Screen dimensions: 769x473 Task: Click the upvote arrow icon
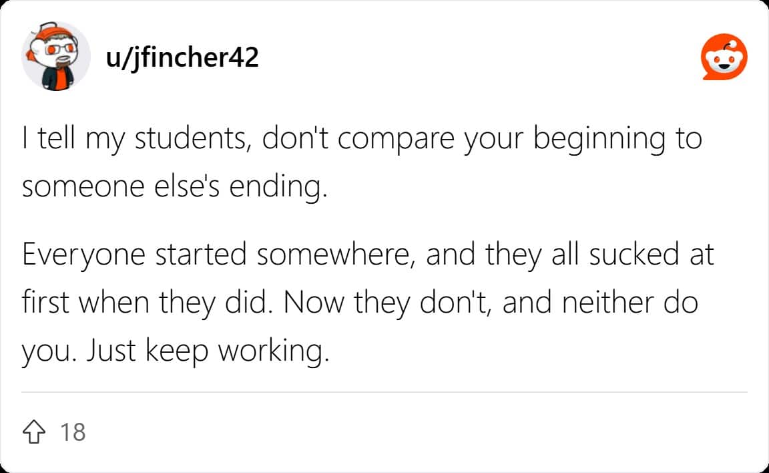click(x=34, y=432)
